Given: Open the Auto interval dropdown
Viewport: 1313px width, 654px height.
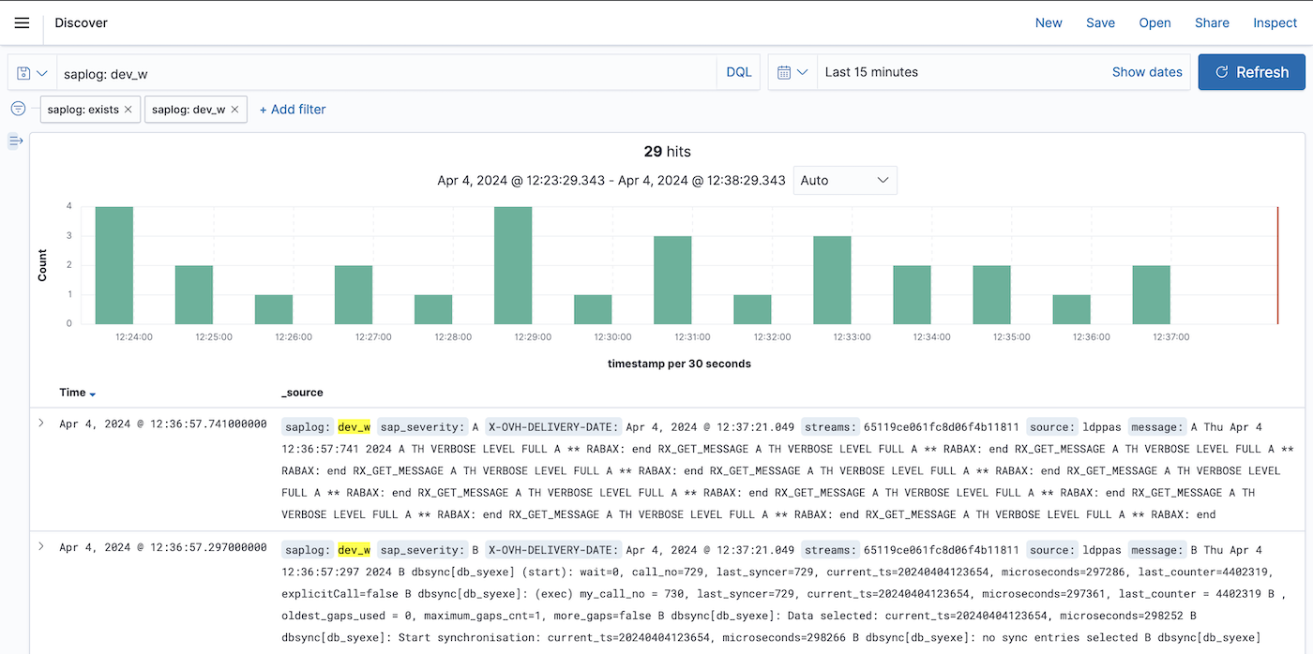Looking at the screenshot, I should [845, 180].
